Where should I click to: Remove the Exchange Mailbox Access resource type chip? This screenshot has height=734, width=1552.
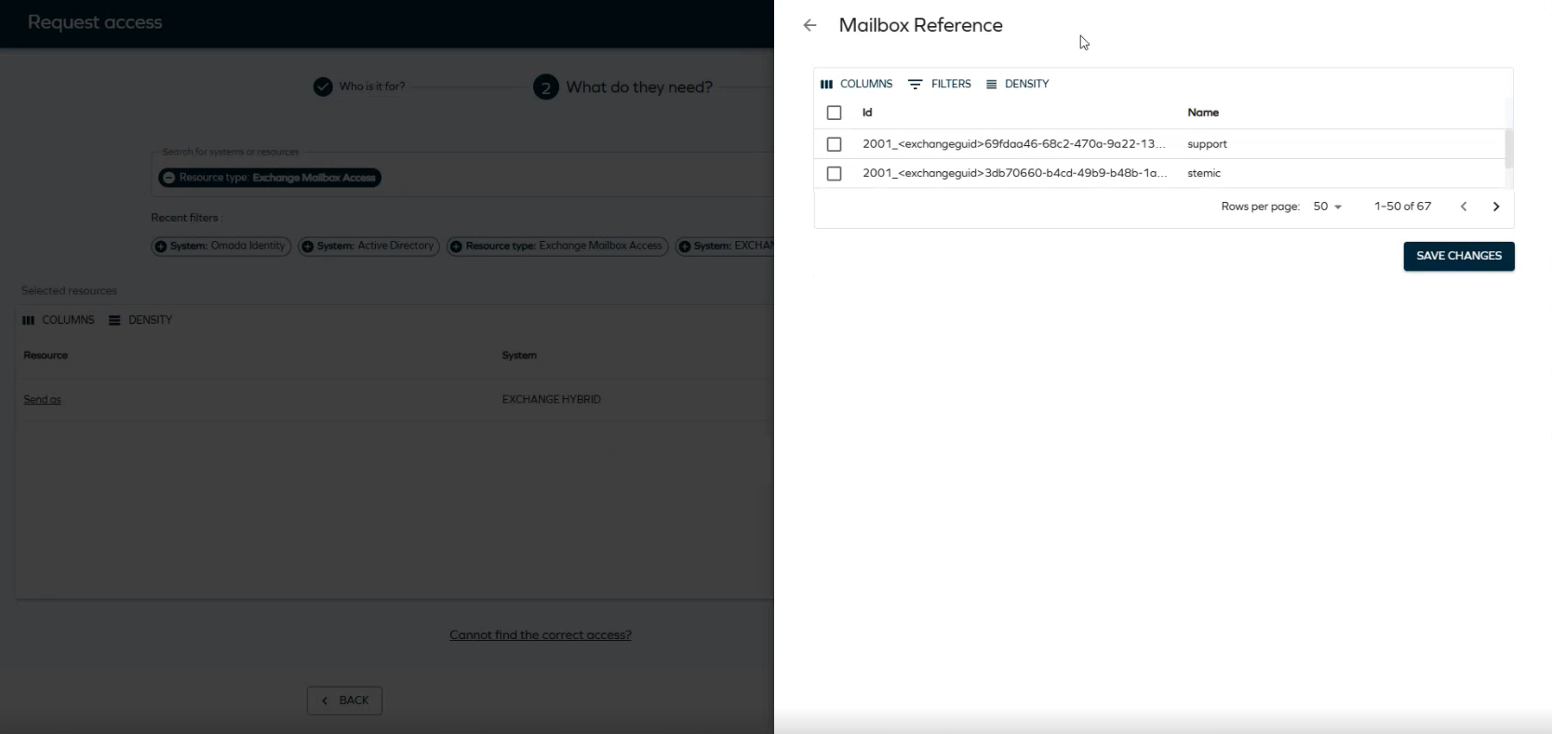[x=168, y=178]
